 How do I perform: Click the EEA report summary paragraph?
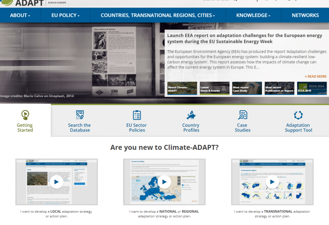[247, 59]
